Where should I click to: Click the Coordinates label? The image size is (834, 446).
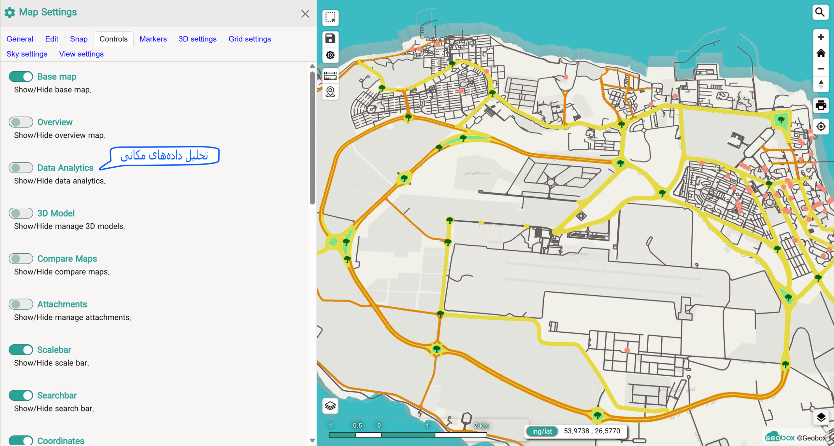[61, 441]
